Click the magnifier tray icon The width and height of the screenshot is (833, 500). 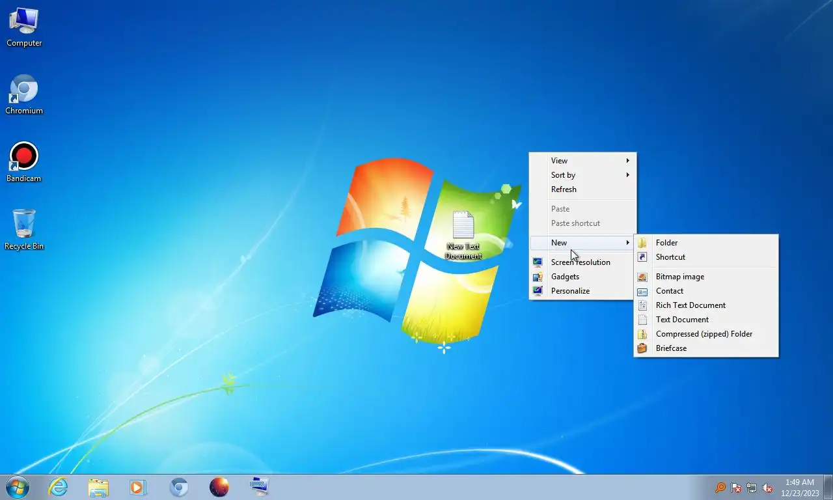click(x=720, y=488)
